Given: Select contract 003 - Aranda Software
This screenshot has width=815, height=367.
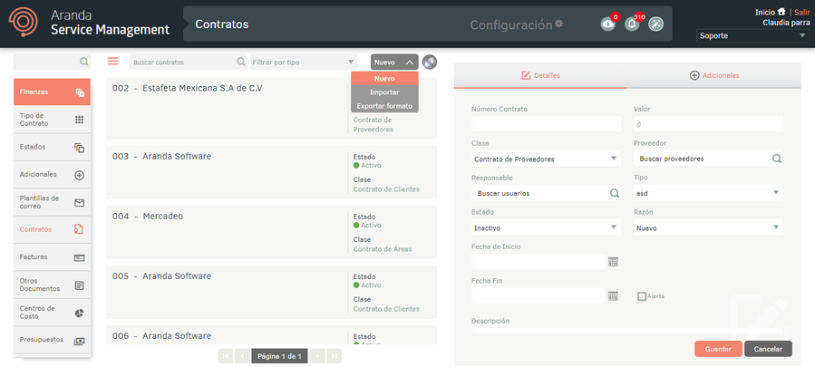Looking at the screenshot, I should [x=271, y=172].
